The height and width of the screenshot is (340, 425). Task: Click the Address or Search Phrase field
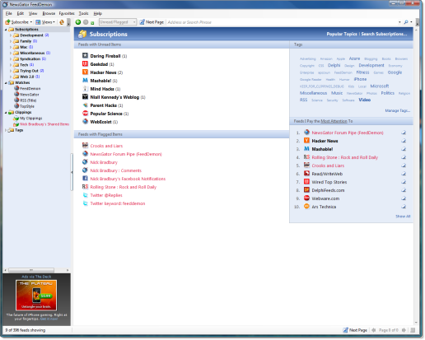(282, 22)
